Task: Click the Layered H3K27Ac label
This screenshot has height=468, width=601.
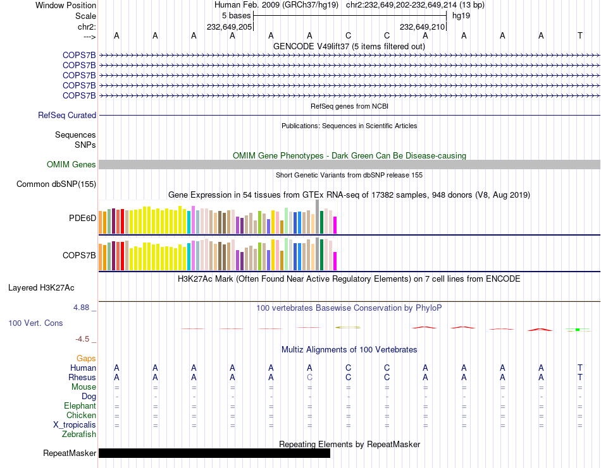Action: [x=41, y=288]
